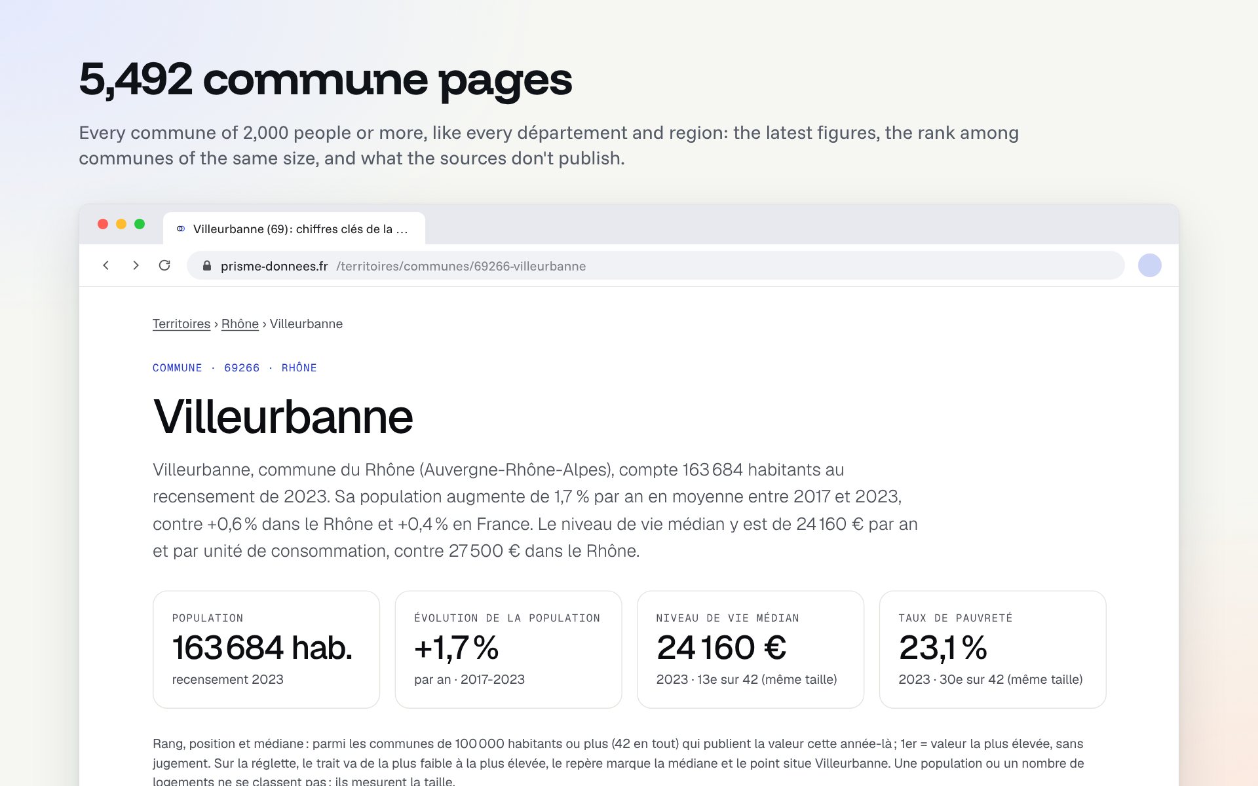Open the Rhône breadcrumb link
The image size is (1258, 786).
pos(240,324)
